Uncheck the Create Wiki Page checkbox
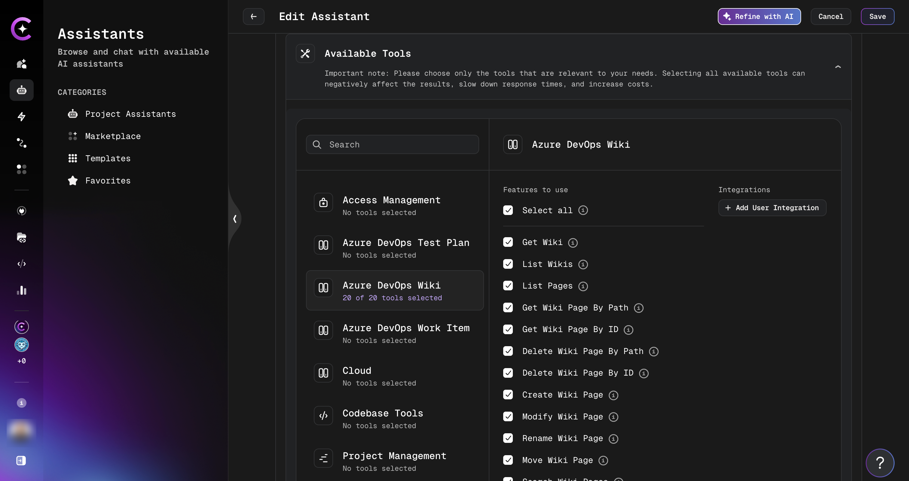 pos(508,395)
